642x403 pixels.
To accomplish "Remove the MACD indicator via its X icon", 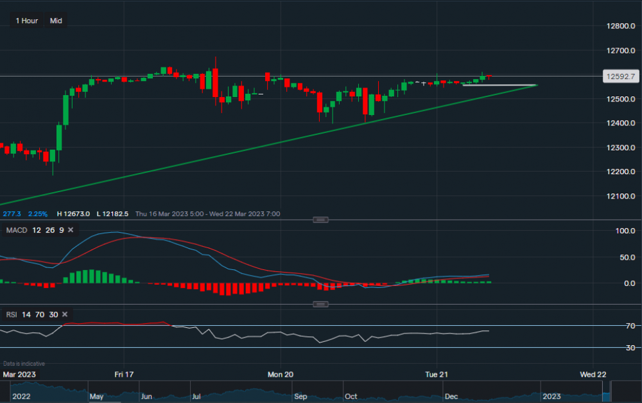I will tap(70, 229).
